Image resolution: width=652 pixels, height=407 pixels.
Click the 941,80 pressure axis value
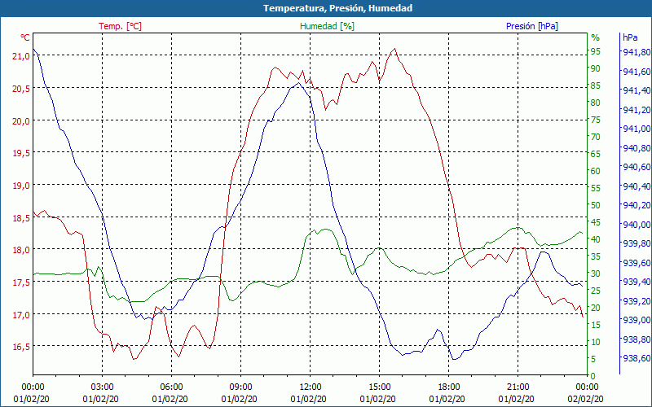(x=637, y=52)
